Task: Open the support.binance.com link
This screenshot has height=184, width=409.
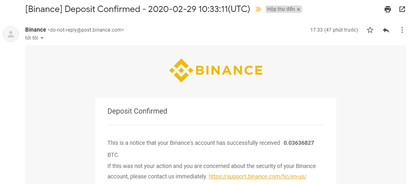Action: click(257, 176)
